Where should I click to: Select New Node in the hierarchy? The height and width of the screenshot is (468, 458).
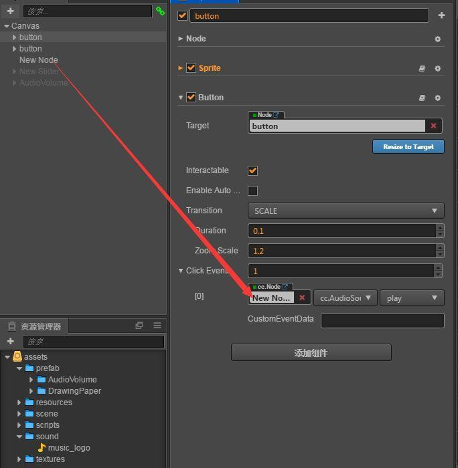pos(39,60)
